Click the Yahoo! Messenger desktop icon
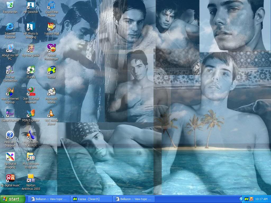Screen dimensions: 271x203 click(51, 48)
